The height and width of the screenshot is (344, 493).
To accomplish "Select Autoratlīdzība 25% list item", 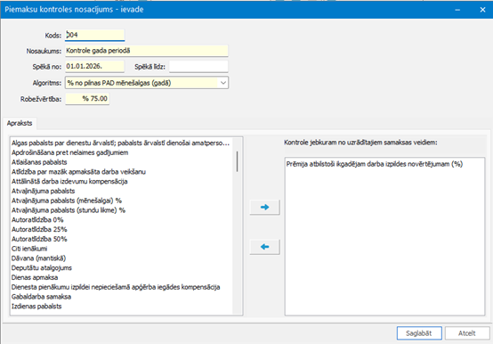I will [x=39, y=229].
